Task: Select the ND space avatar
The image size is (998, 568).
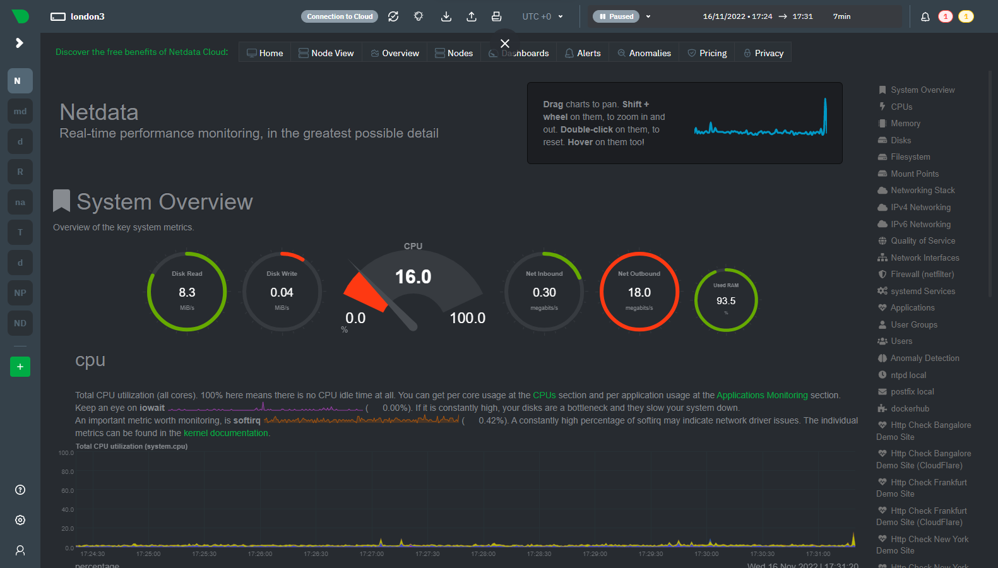Action: point(20,323)
